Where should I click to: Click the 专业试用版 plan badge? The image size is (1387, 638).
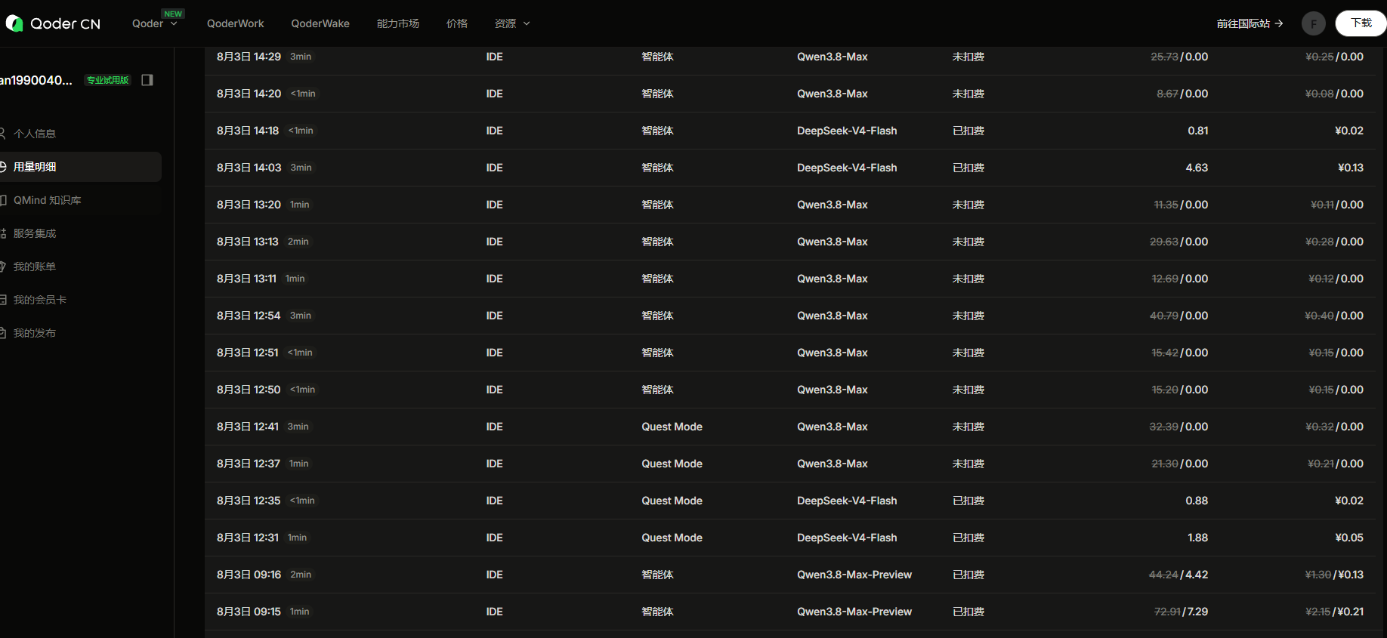(x=107, y=80)
